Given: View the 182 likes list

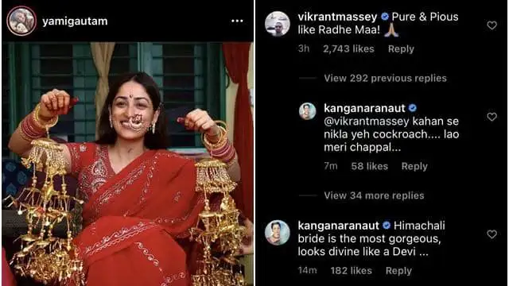Looking at the screenshot, I should tap(352, 271).
